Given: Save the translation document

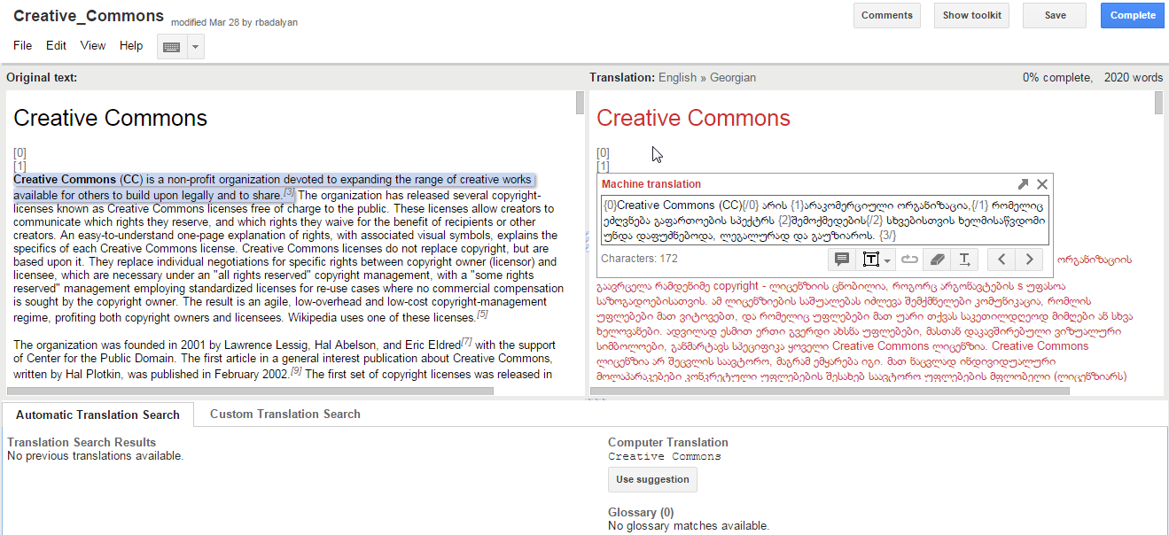Looking at the screenshot, I should pyautogui.click(x=1055, y=15).
